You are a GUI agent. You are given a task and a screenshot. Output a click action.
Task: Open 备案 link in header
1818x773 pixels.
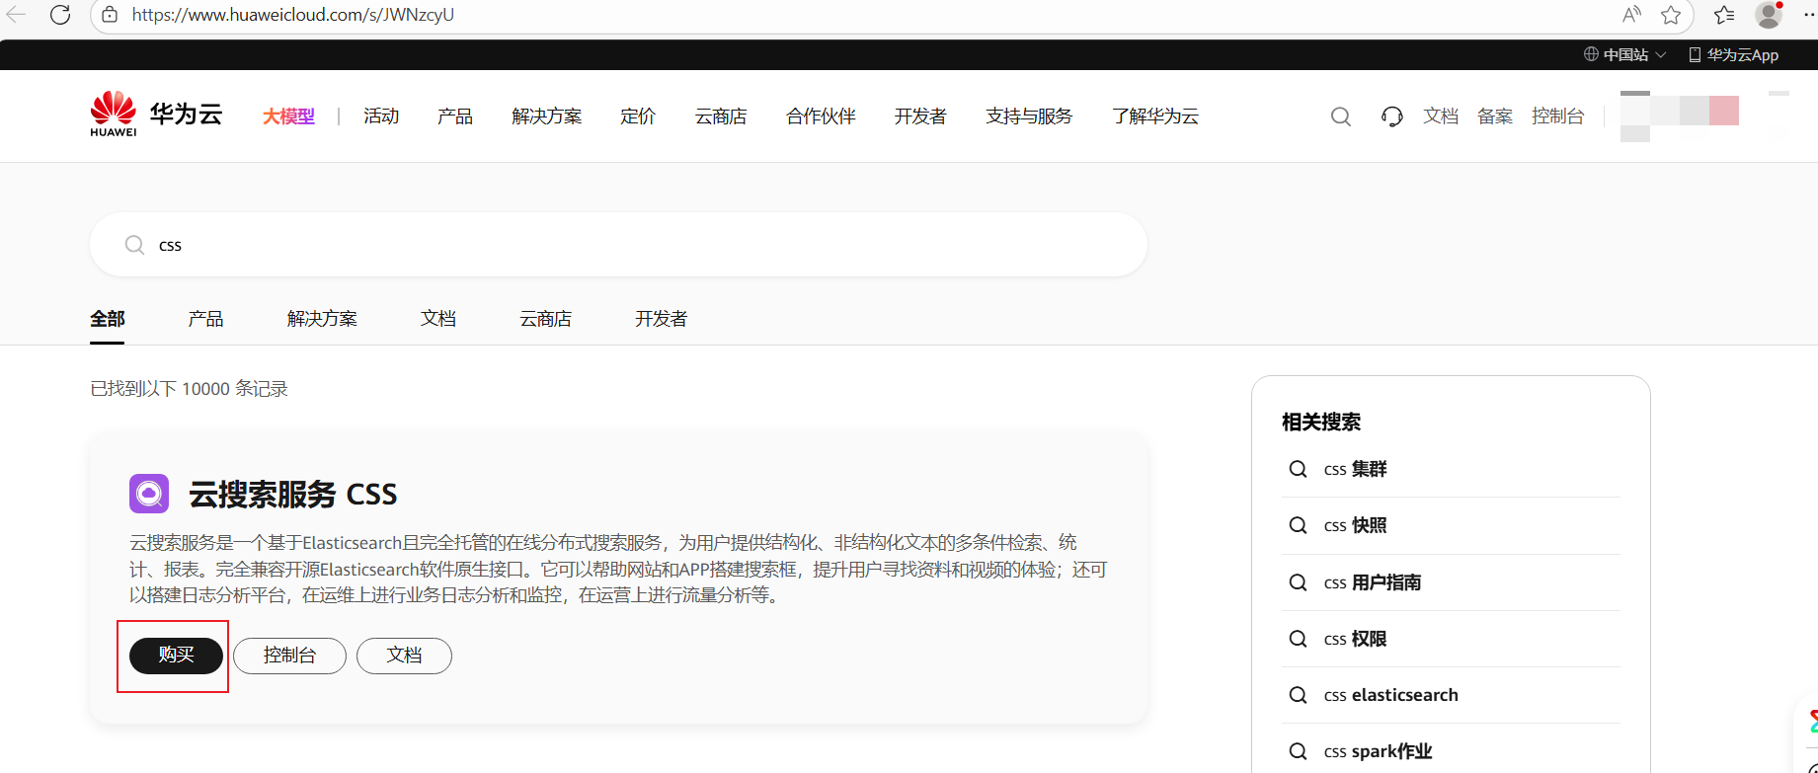1495,116
